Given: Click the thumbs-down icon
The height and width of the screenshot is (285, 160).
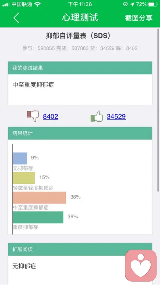Looking at the screenshot, I should pyautogui.click(x=33, y=116).
